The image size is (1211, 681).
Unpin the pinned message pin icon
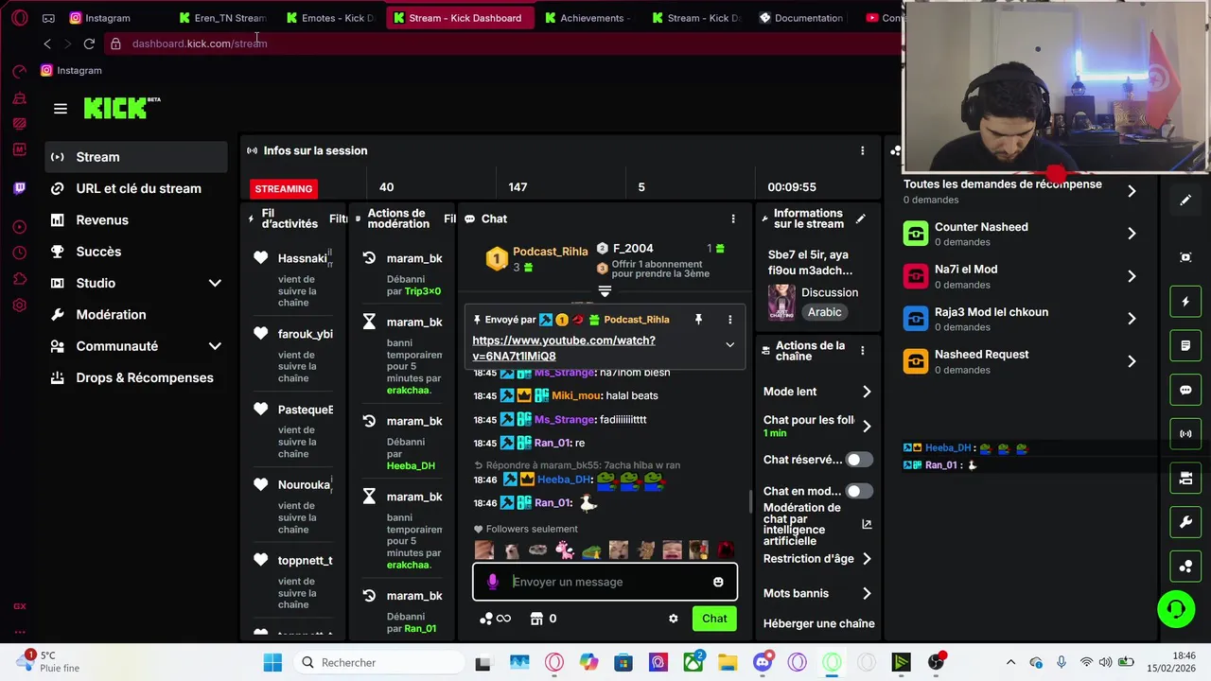pyautogui.click(x=698, y=320)
